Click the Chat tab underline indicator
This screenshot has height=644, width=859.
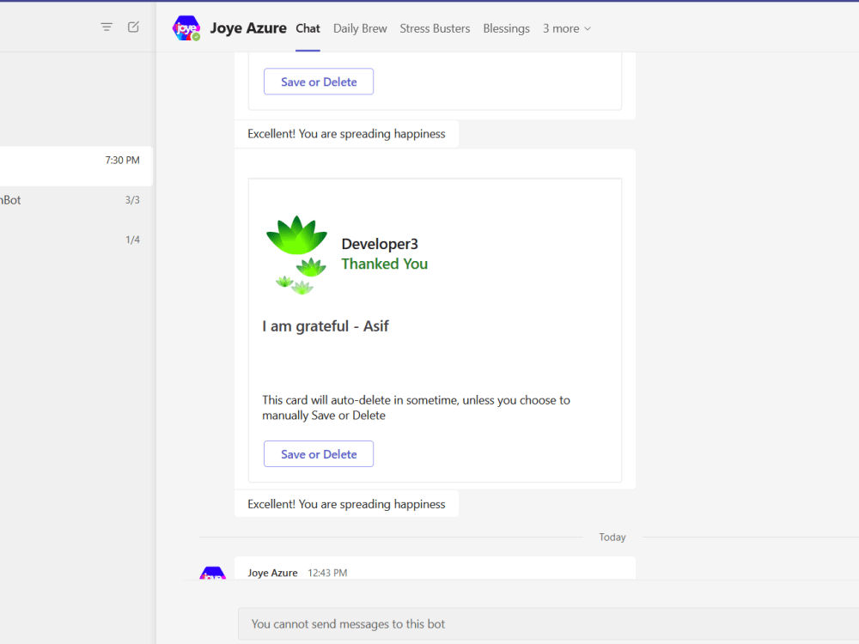(x=308, y=52)
